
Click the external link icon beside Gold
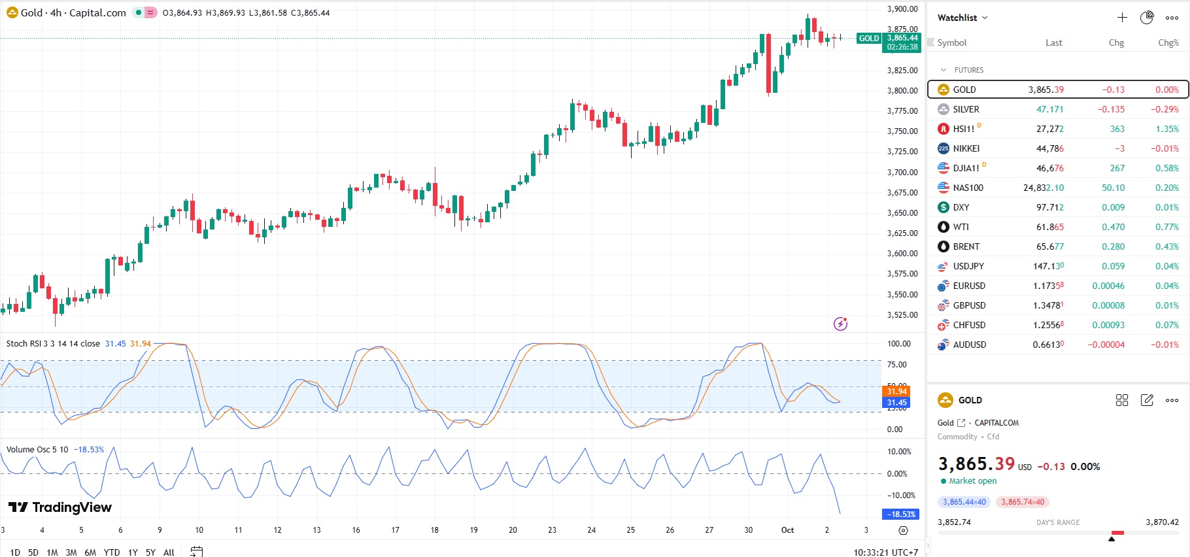[x=961, y=423]
